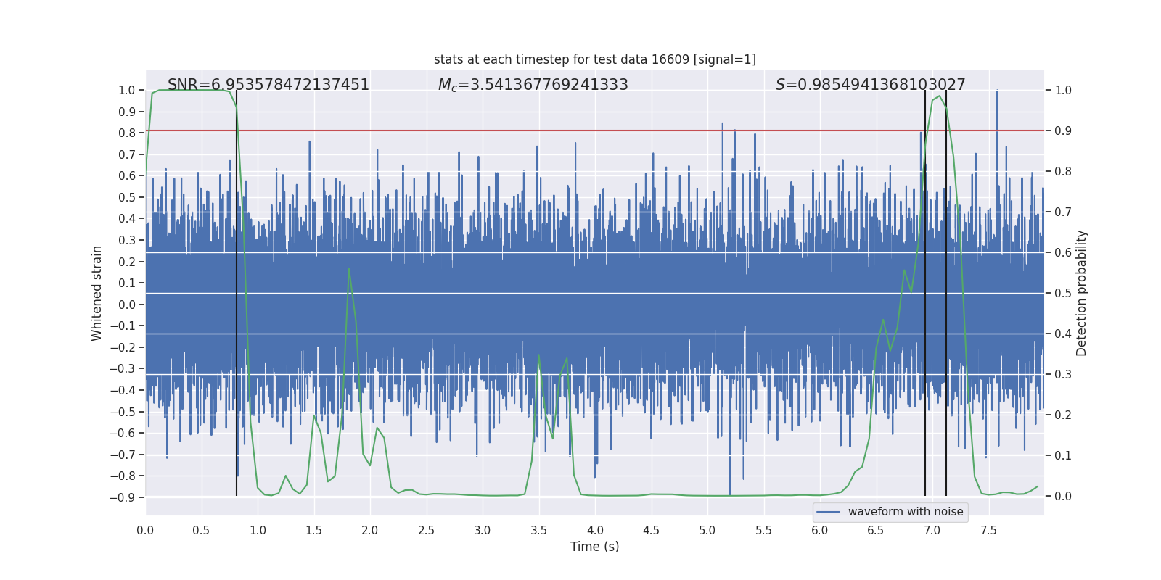Click the 7.5 tick label on time axis

[988, 530]
